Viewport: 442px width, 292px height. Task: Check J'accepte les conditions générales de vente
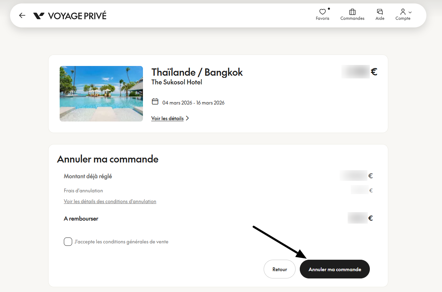tap(68, 242)
